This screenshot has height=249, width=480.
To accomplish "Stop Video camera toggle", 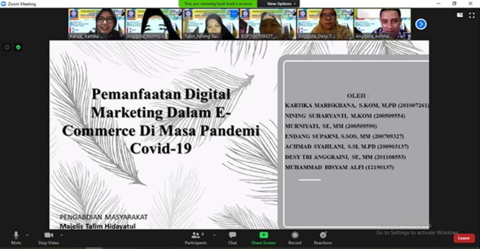I will pos(49,238).
